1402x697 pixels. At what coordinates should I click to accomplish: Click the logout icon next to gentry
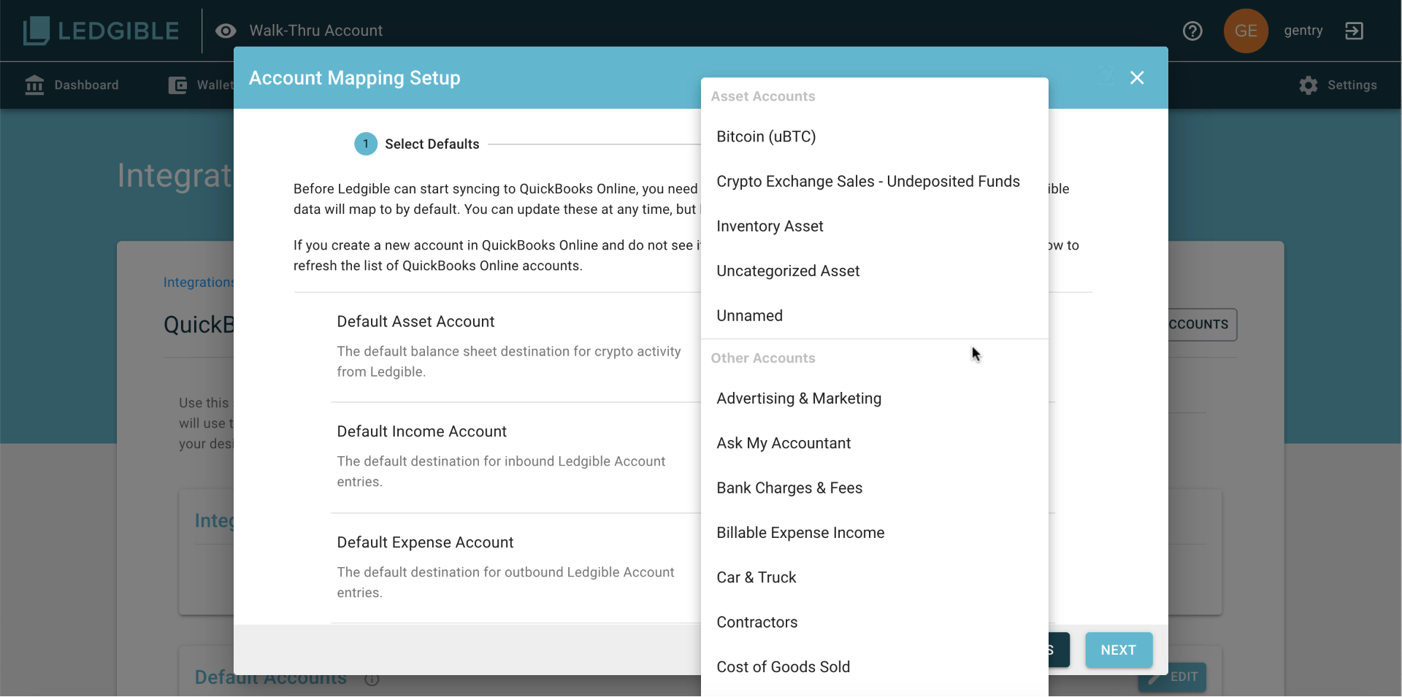(1354, 31)
